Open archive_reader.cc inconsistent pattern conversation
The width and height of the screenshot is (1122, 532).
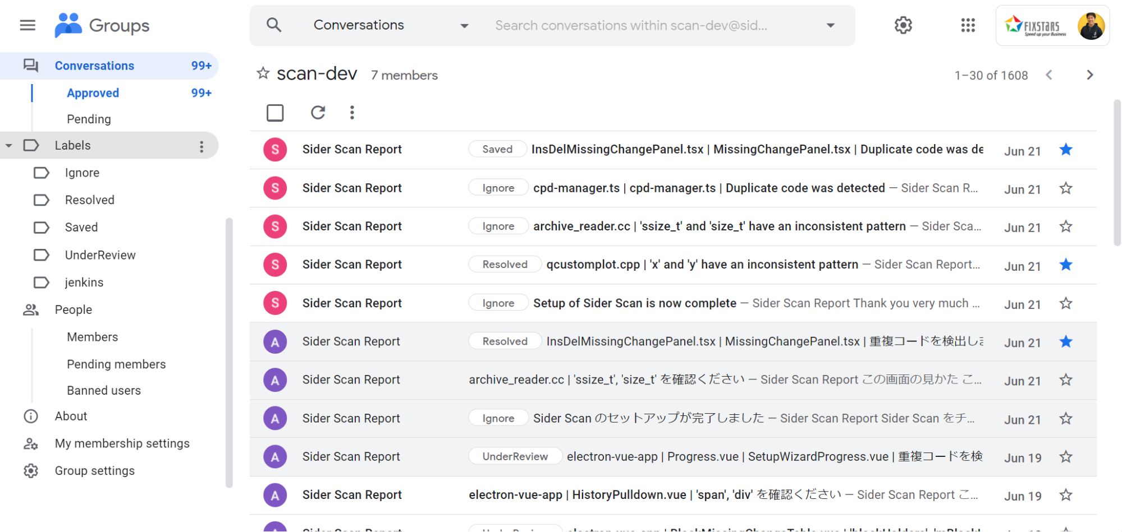719,226
